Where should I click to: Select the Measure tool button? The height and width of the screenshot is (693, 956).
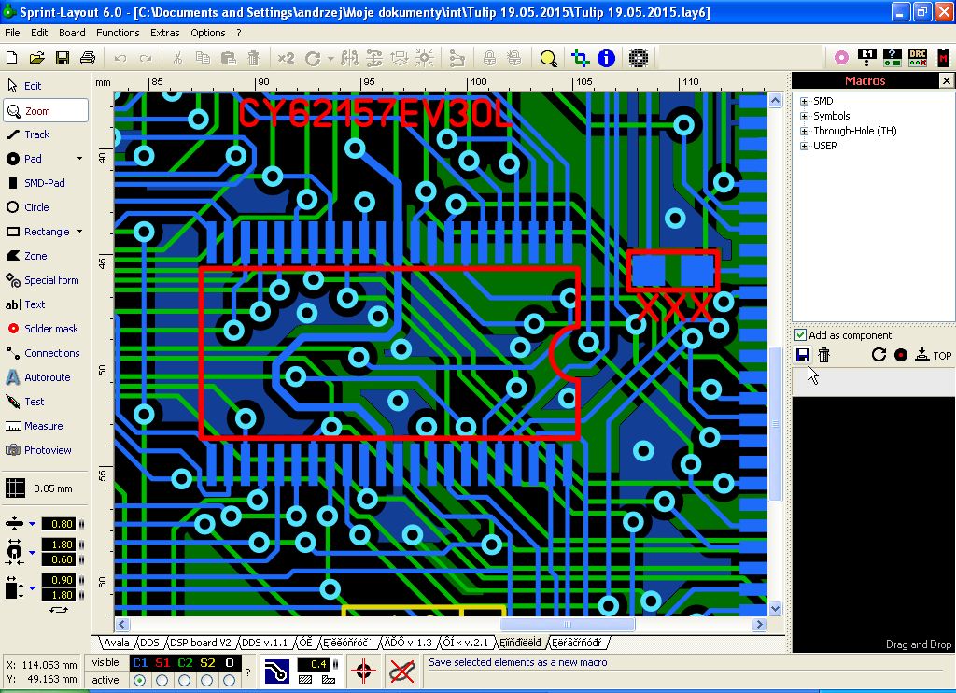click(43, 426)
